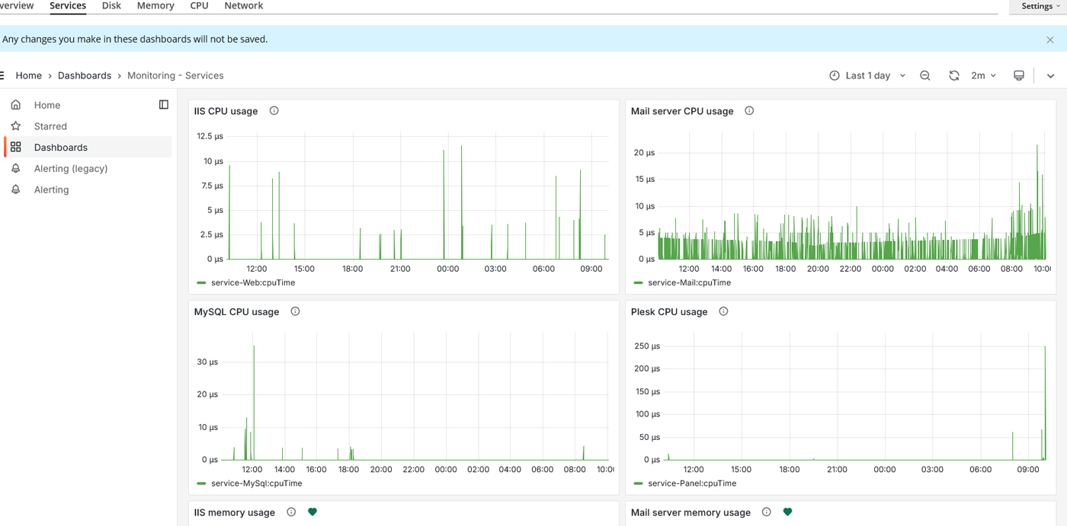Click the info icon next to IIS CPU usage
1067x526 pixels.
point(274,111)
